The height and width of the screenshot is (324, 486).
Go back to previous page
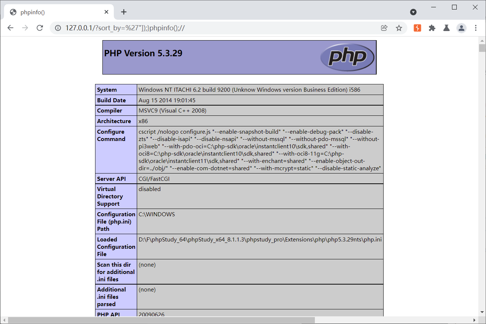10,28
